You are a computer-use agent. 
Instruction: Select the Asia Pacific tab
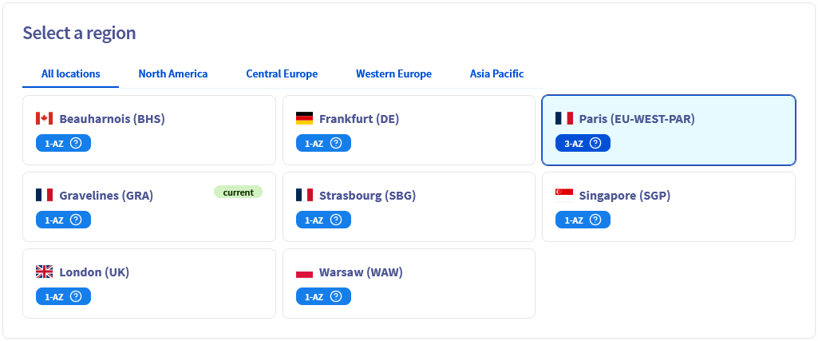(496, 74)
